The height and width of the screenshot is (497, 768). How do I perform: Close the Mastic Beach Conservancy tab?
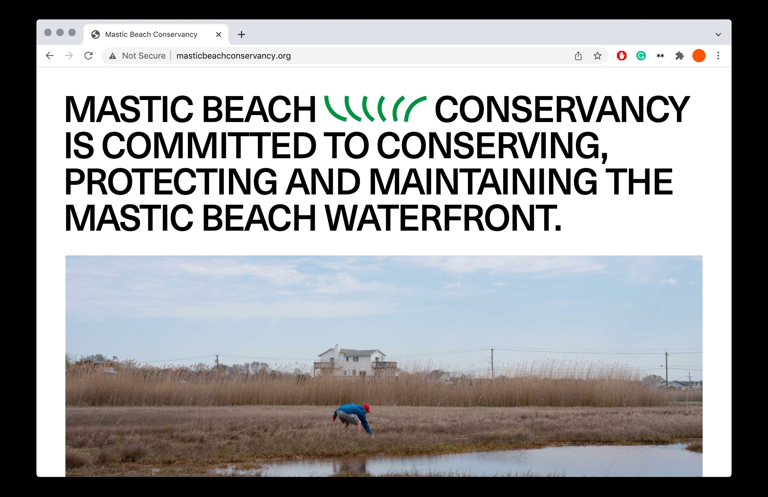218,35
